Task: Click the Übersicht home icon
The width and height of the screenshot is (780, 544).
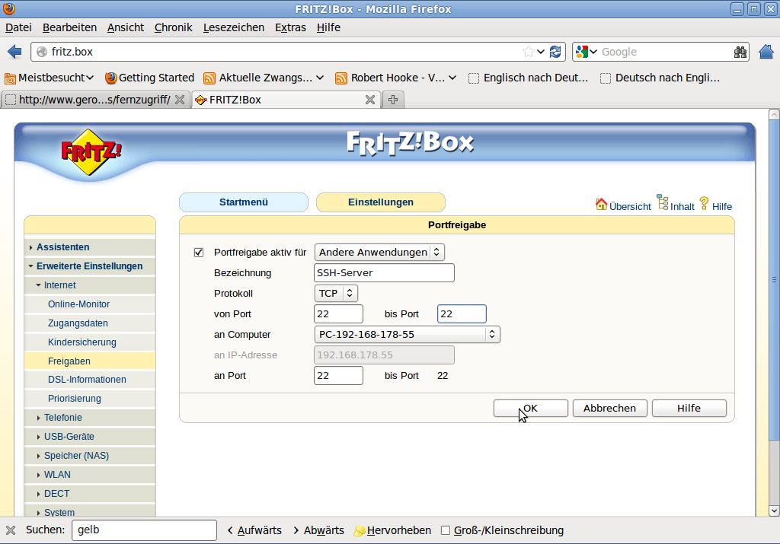Action: point(601,204)
